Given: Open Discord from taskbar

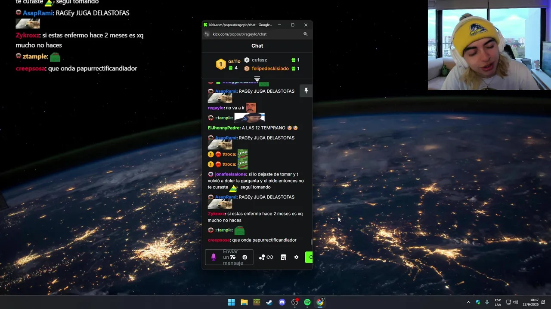Looking at the screenshot, I should [282, 302].
